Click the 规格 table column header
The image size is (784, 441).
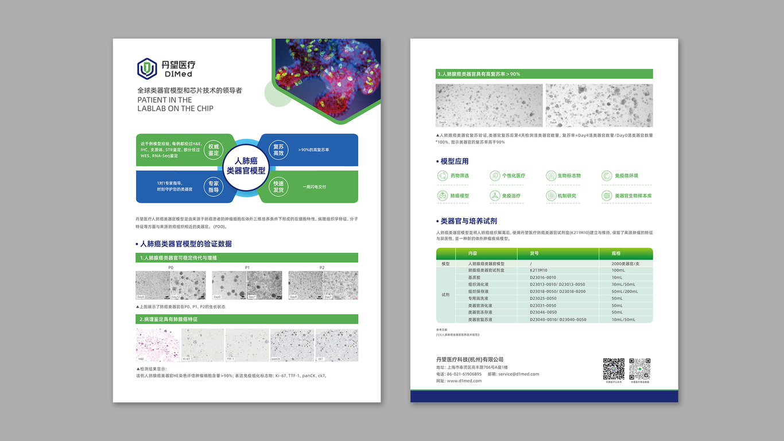tap(617, 253)
